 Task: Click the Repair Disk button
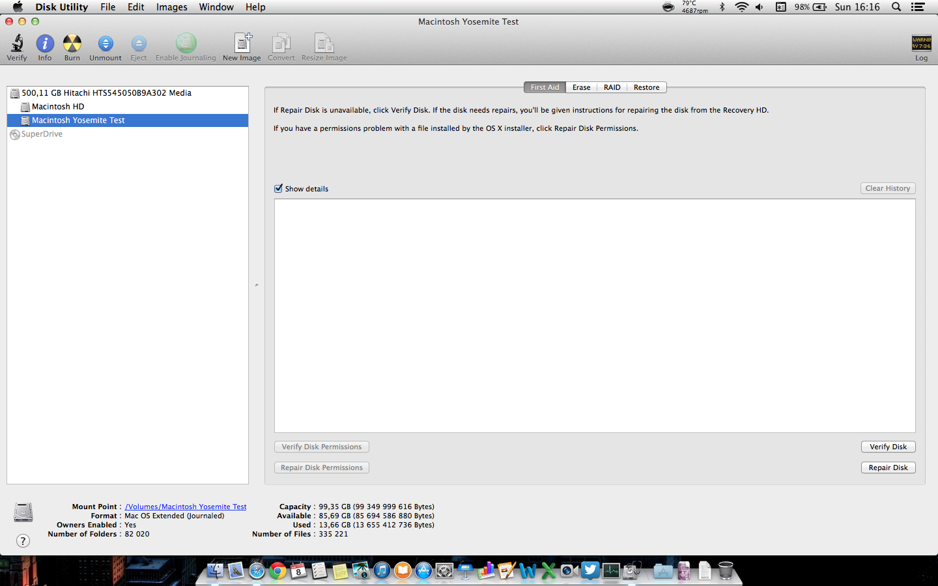point(888,467)
